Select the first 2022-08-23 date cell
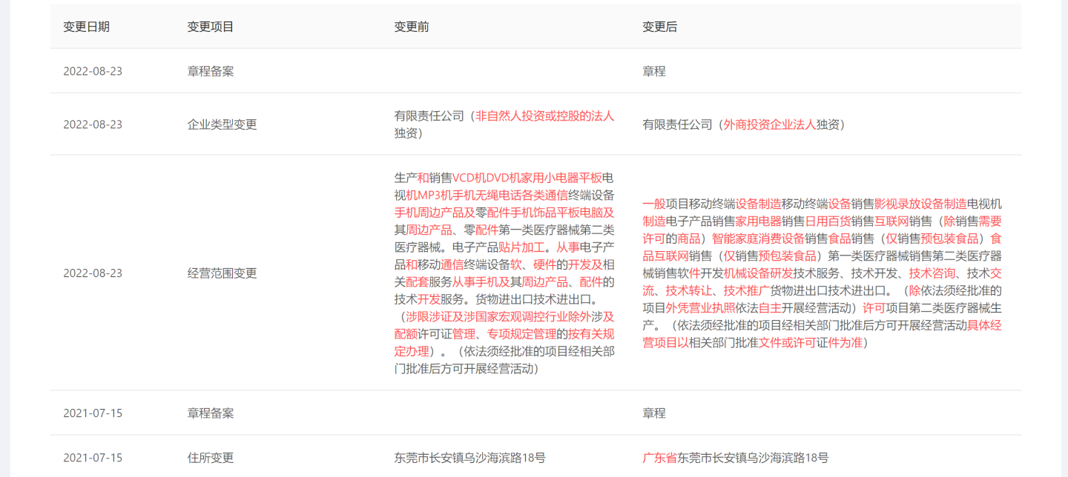Viewport: 1068px width, 477px height. tap(93, 71)
